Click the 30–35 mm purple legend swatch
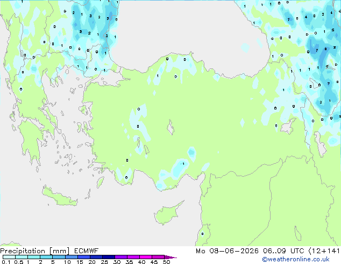341x264 pixels. (120, 257)
